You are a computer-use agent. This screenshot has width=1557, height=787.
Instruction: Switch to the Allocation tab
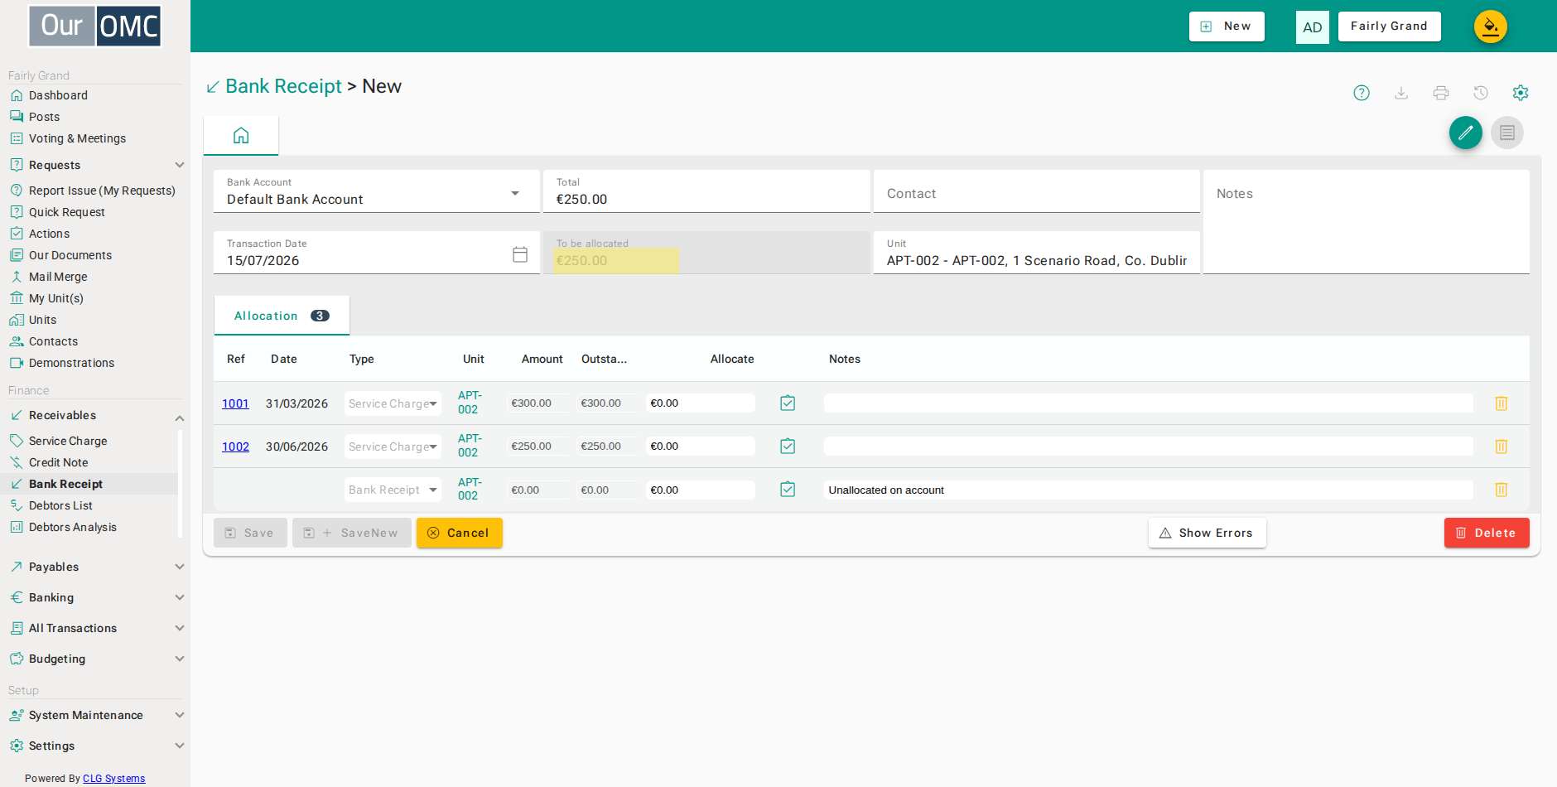point(282,316)
